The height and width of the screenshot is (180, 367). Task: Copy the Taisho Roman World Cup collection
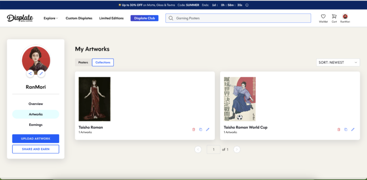pos(346,130)
